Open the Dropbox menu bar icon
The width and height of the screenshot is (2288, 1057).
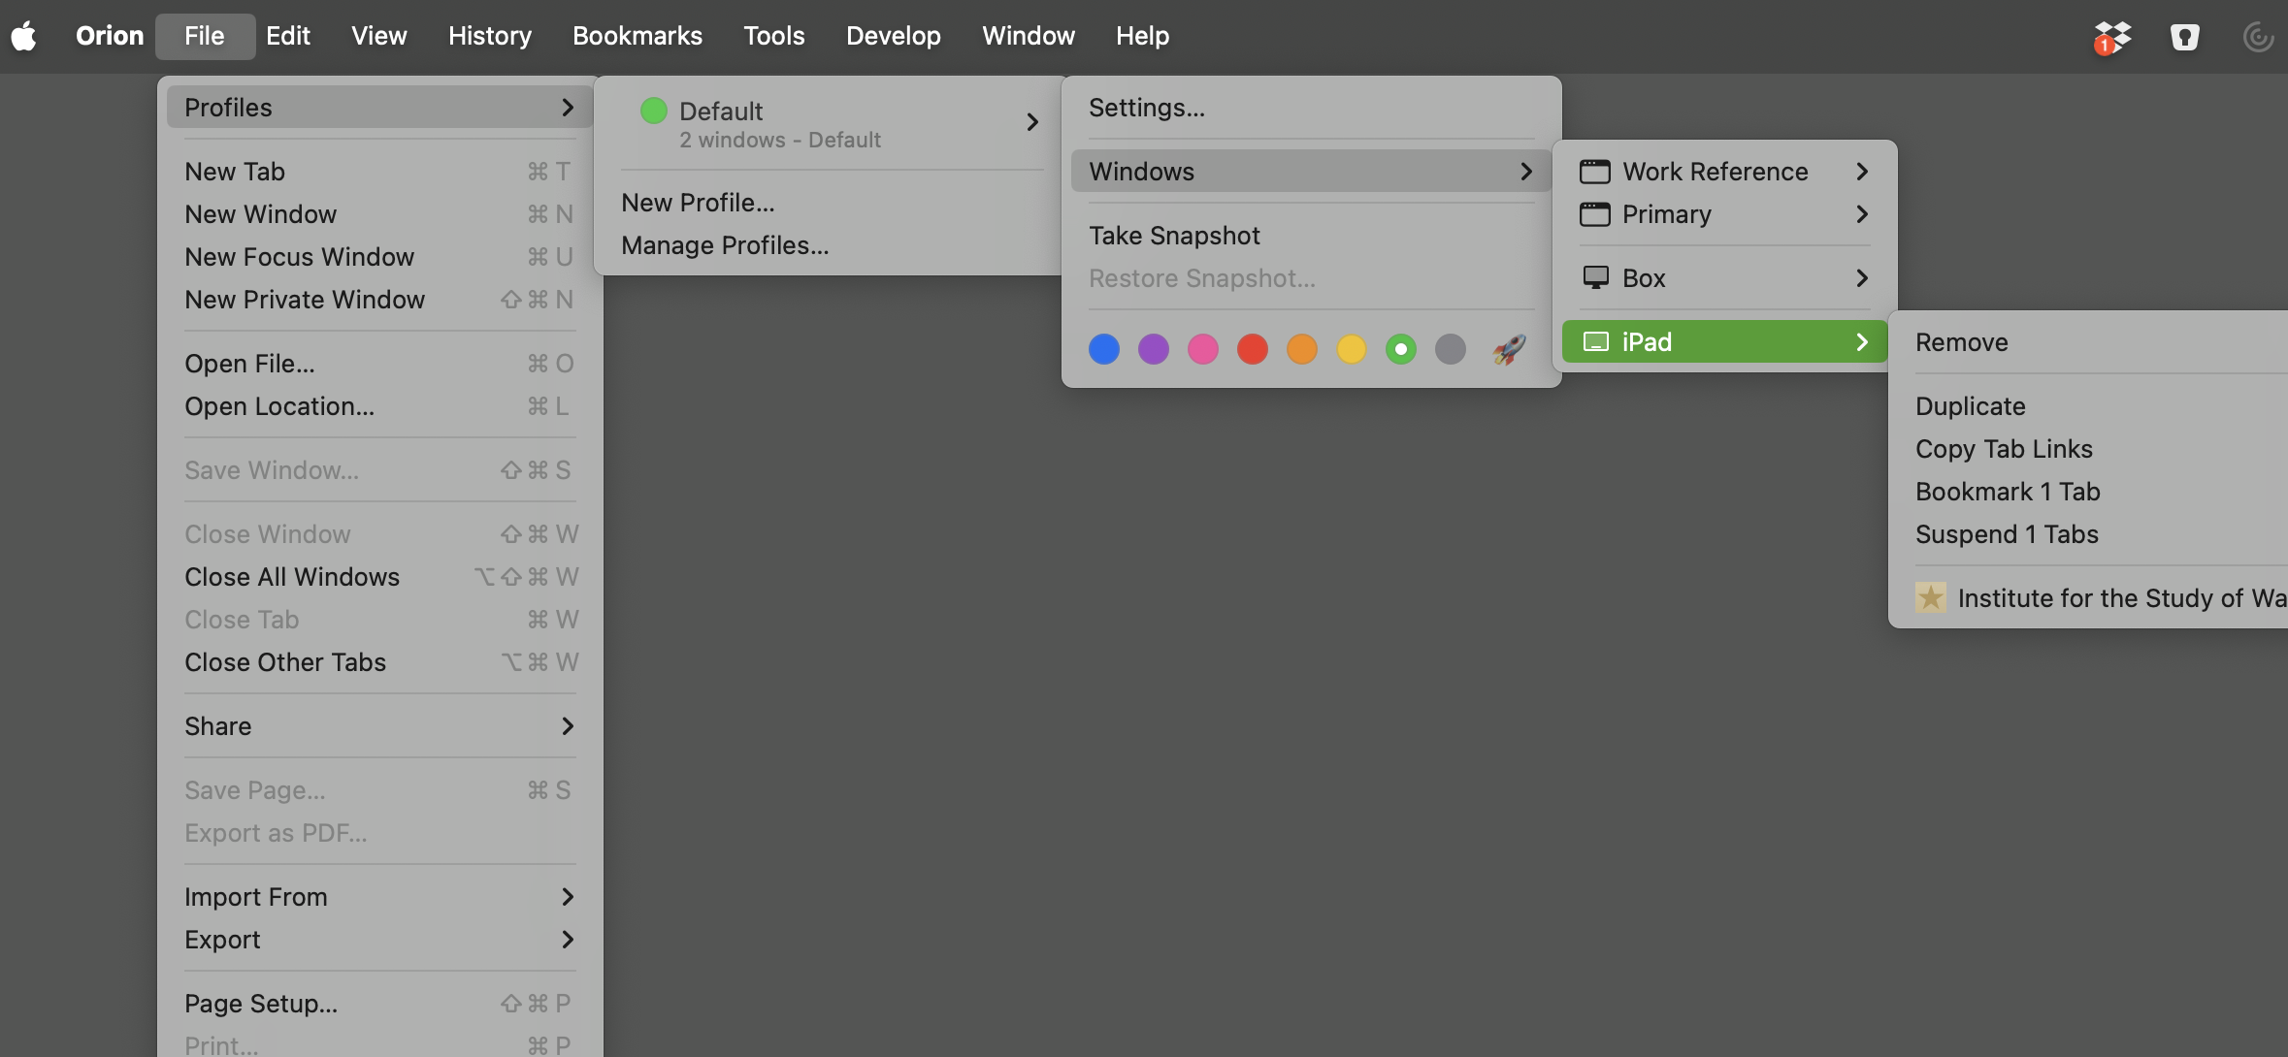(x=2111, y=37)
